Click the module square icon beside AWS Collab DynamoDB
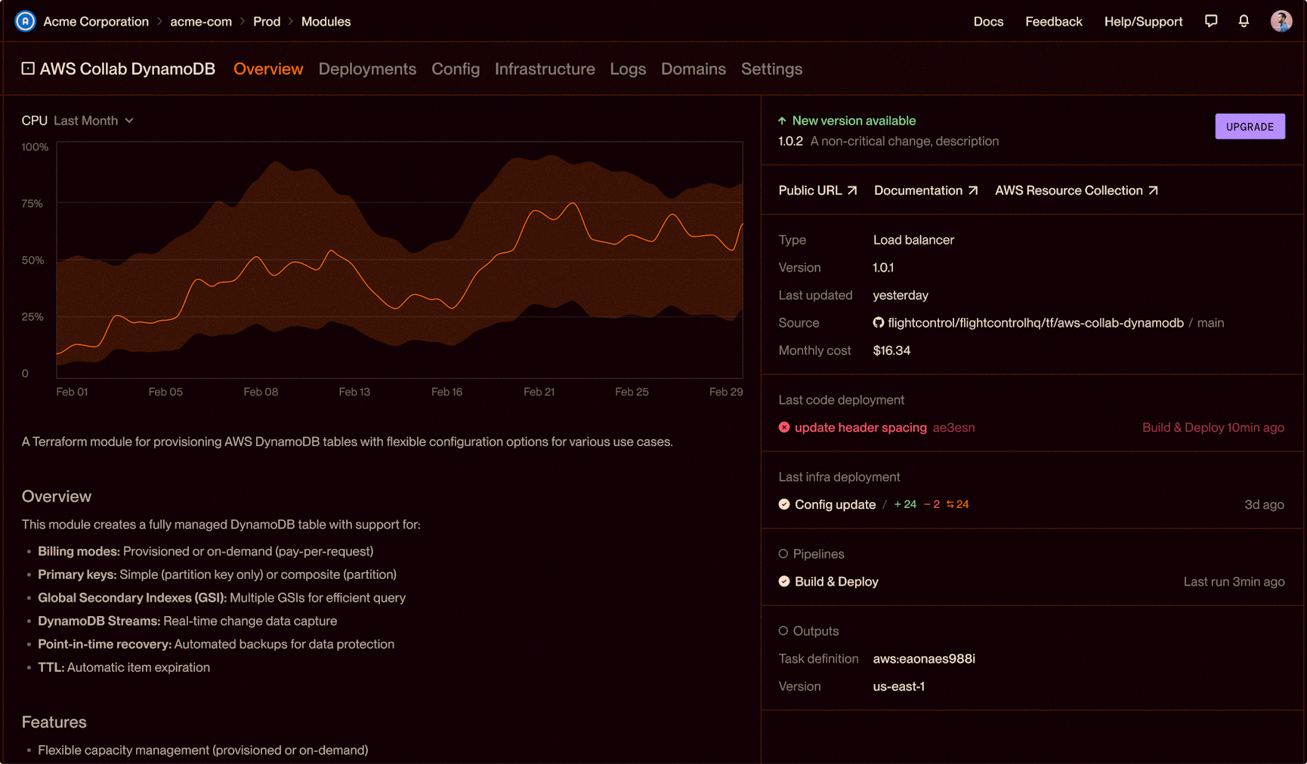Screen dimensions: 1307x764 [28, 69]
